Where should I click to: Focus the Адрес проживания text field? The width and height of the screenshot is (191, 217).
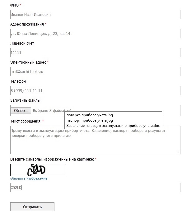(95, 33)
